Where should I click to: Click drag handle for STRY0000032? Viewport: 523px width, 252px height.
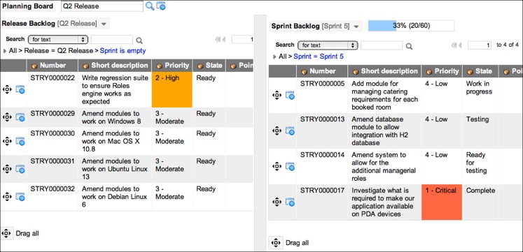tap(7, 196)
